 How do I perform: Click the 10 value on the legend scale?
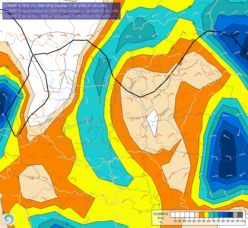(175, 221)
